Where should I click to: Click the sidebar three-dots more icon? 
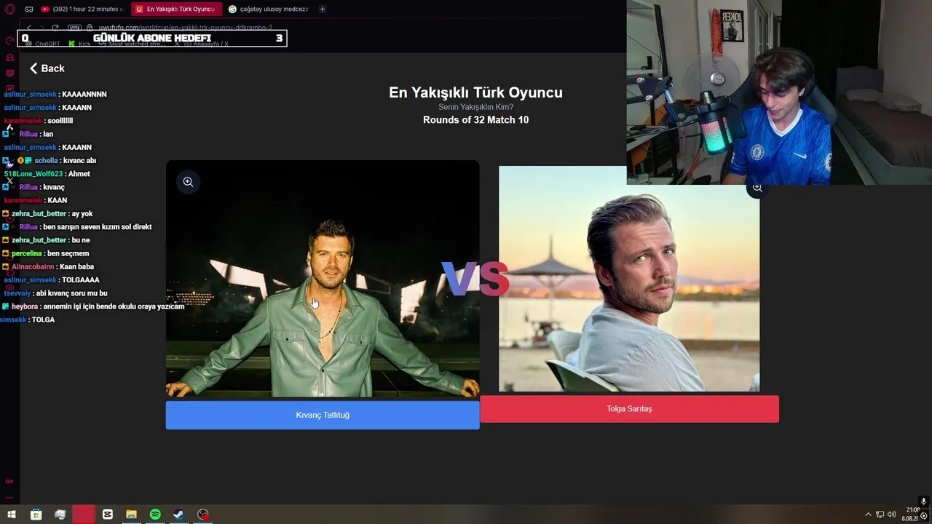click(10, 497)
